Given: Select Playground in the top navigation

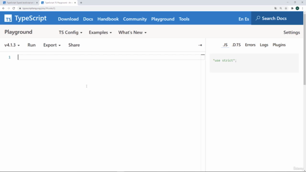Looking at the screenshot, I should coord(163,19).
